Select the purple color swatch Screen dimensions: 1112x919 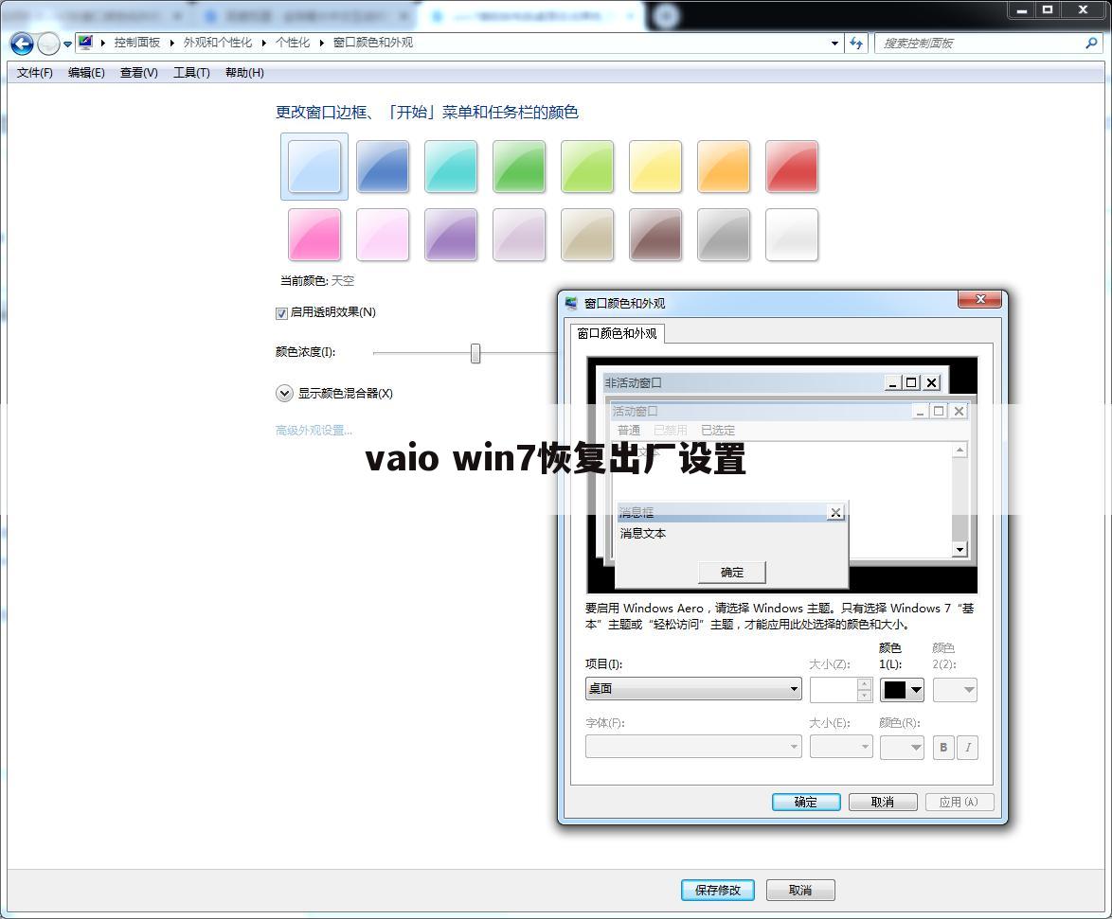(451, 235)
